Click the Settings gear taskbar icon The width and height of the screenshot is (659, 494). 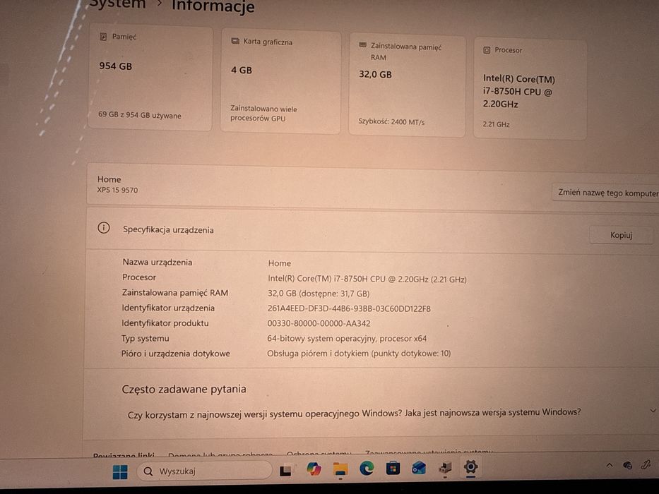pyautogui.click(x=470, y=466)
